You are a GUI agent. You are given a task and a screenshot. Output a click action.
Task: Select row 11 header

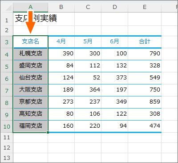(x=7, y=138)
